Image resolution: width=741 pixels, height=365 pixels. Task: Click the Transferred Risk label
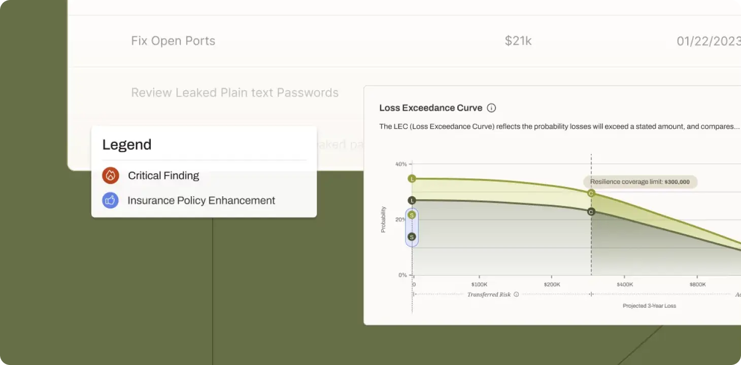489,295
